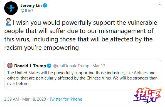The image size is (165, 107).
Task: Click the facepalm emoji in tweet
Action: pyautogui.click(x=8, y=22)
